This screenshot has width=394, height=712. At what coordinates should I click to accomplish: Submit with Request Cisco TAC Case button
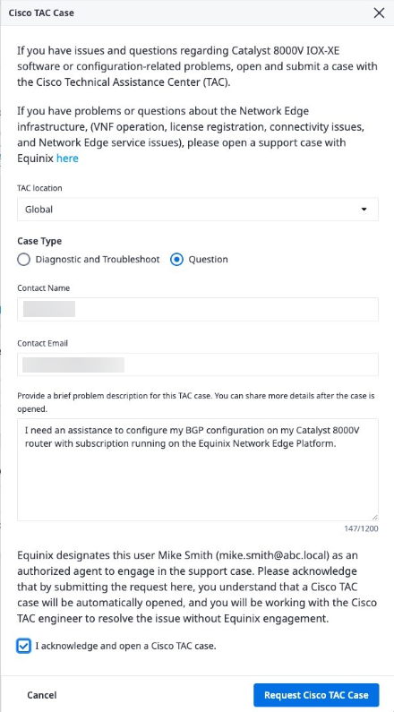(316, 695)
